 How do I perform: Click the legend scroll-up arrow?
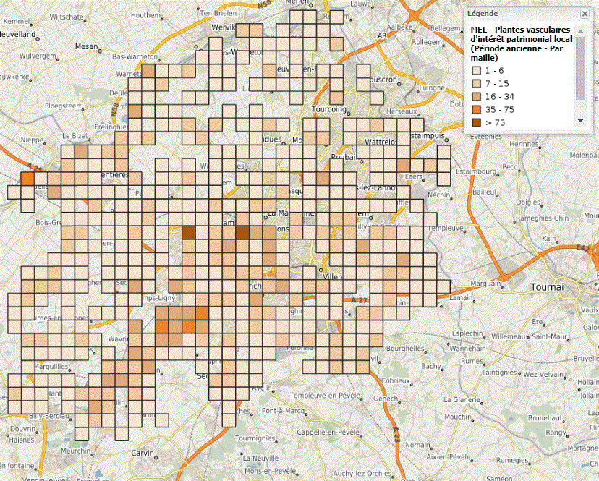580,30
